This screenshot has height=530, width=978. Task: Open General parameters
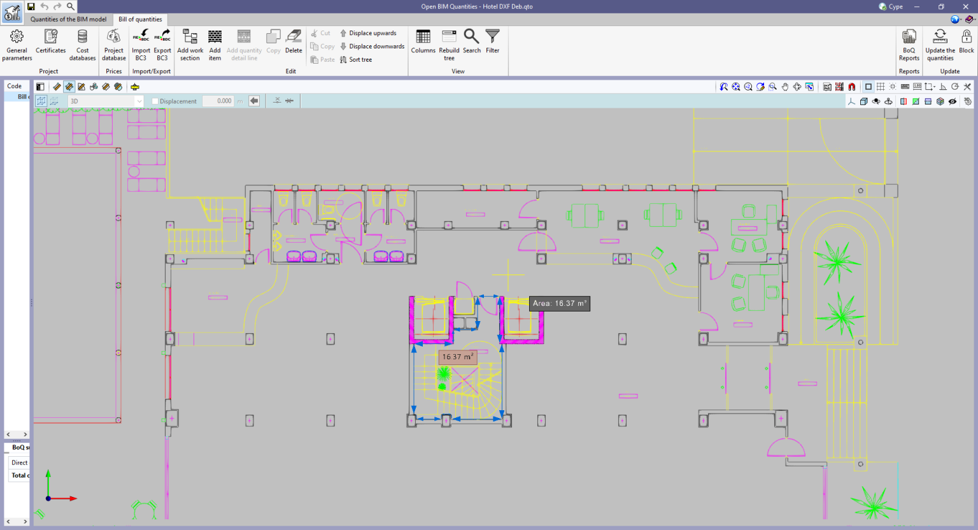point(17,45)
